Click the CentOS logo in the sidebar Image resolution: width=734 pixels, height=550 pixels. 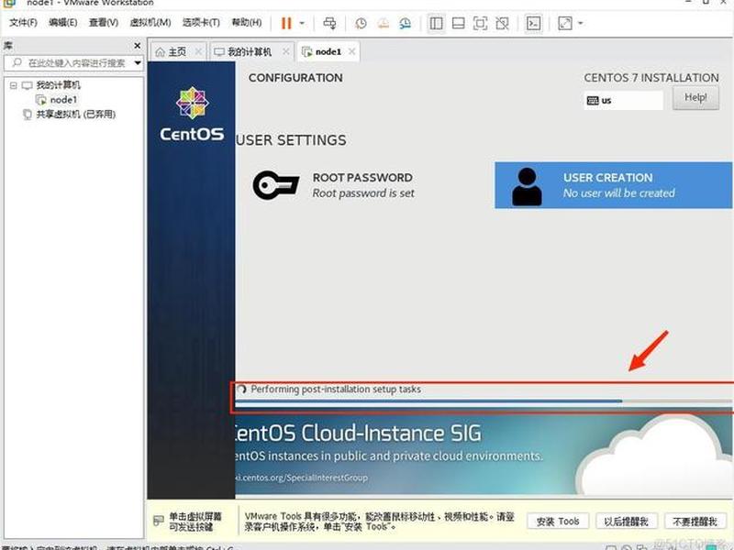192,114
